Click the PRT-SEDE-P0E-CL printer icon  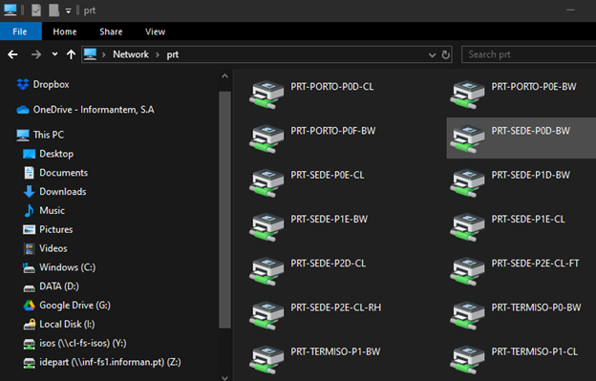[266, 182]
